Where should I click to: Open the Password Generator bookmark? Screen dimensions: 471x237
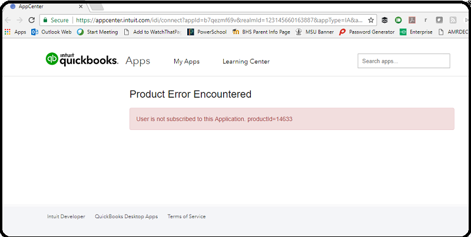click(x=367, y=32)
